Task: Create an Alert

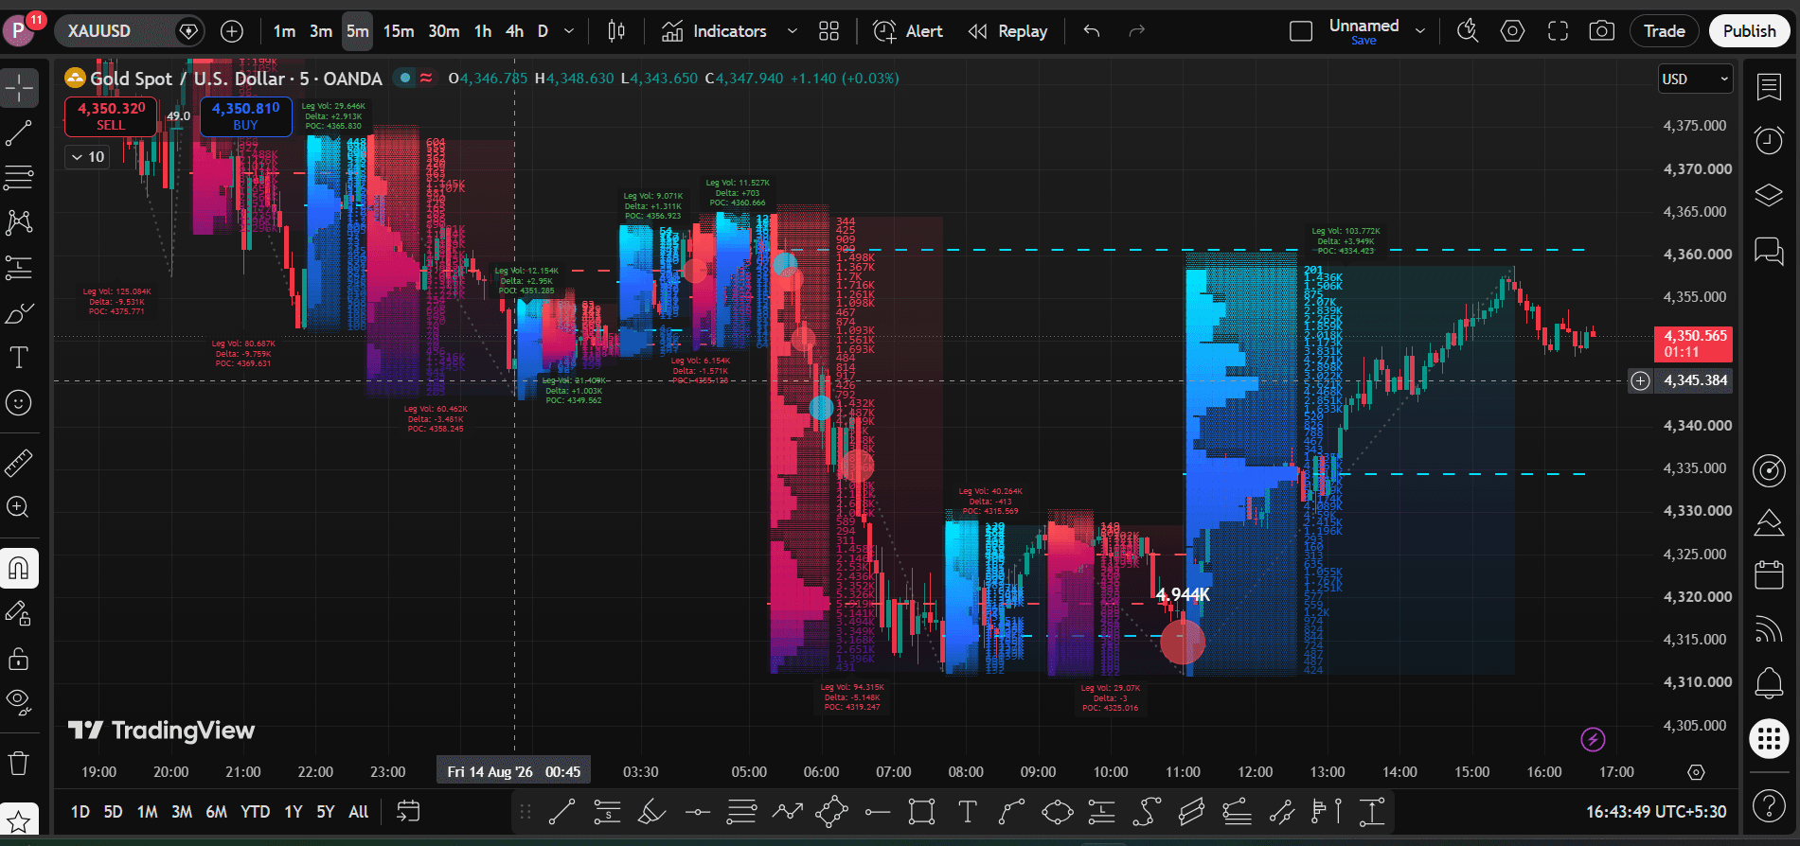Action: click(908, 31)
